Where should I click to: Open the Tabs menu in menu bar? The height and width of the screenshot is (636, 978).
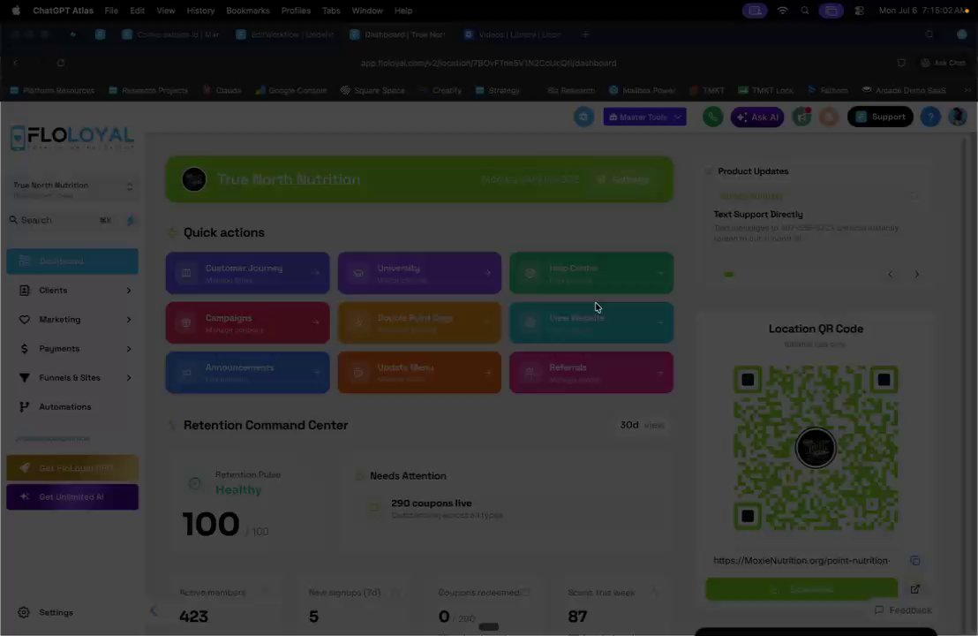(x=331, y=11)
